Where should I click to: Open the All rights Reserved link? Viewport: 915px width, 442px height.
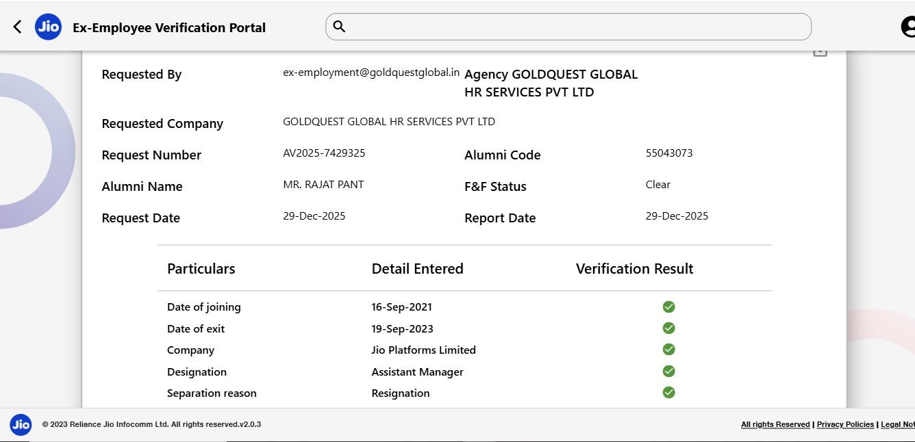coord(775,424)
